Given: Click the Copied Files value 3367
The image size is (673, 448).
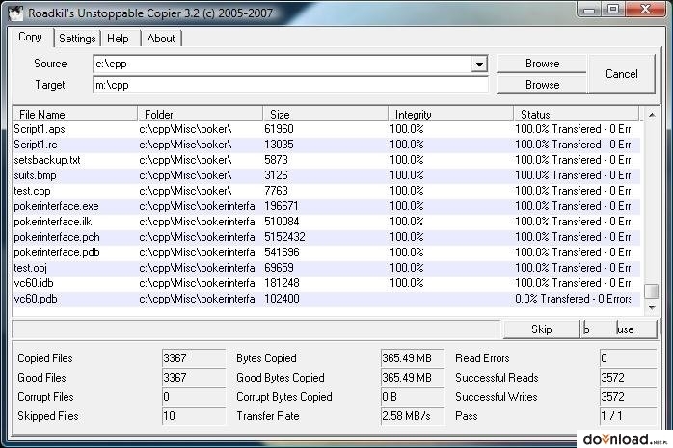Looking at the screenshot, I should point(194,358).
